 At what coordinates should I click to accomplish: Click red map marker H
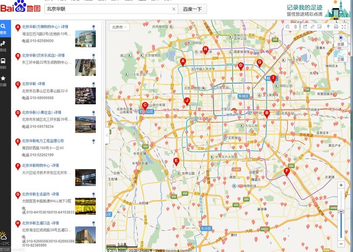(x=205, y=50)
